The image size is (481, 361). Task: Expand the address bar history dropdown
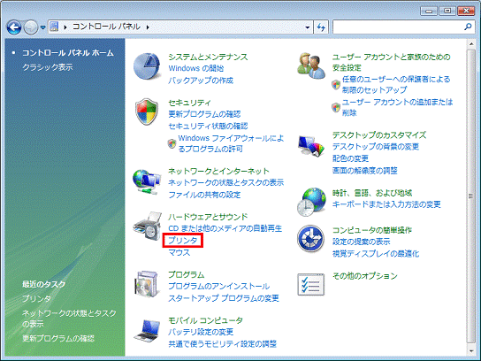[308, 27]
